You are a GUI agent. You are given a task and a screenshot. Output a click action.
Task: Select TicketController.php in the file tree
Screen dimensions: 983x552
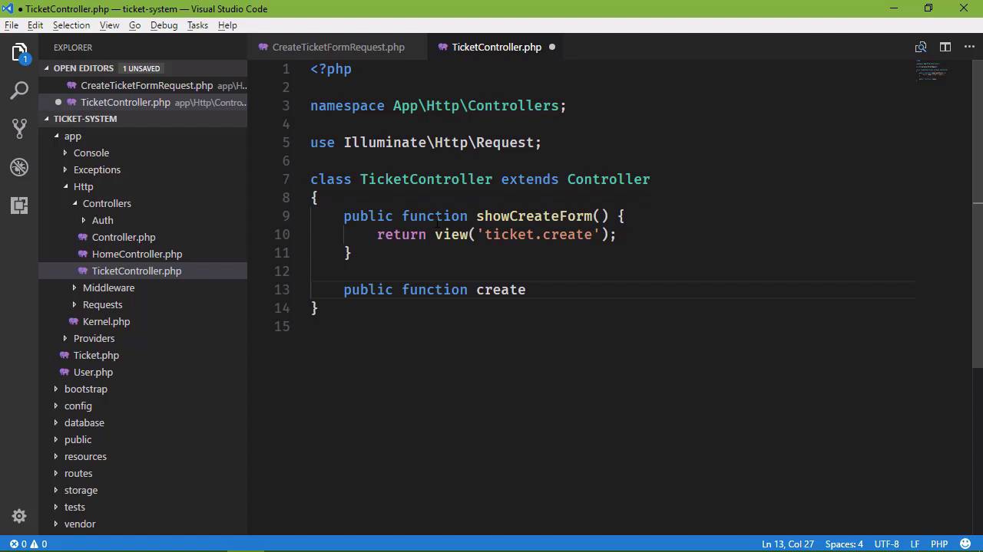click(137, 271)
